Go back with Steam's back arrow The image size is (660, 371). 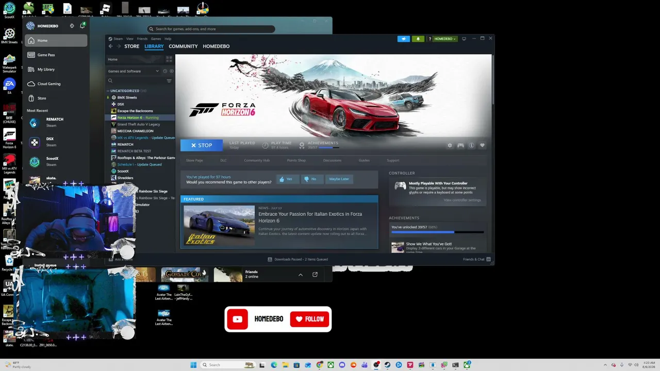pos(110,46)
